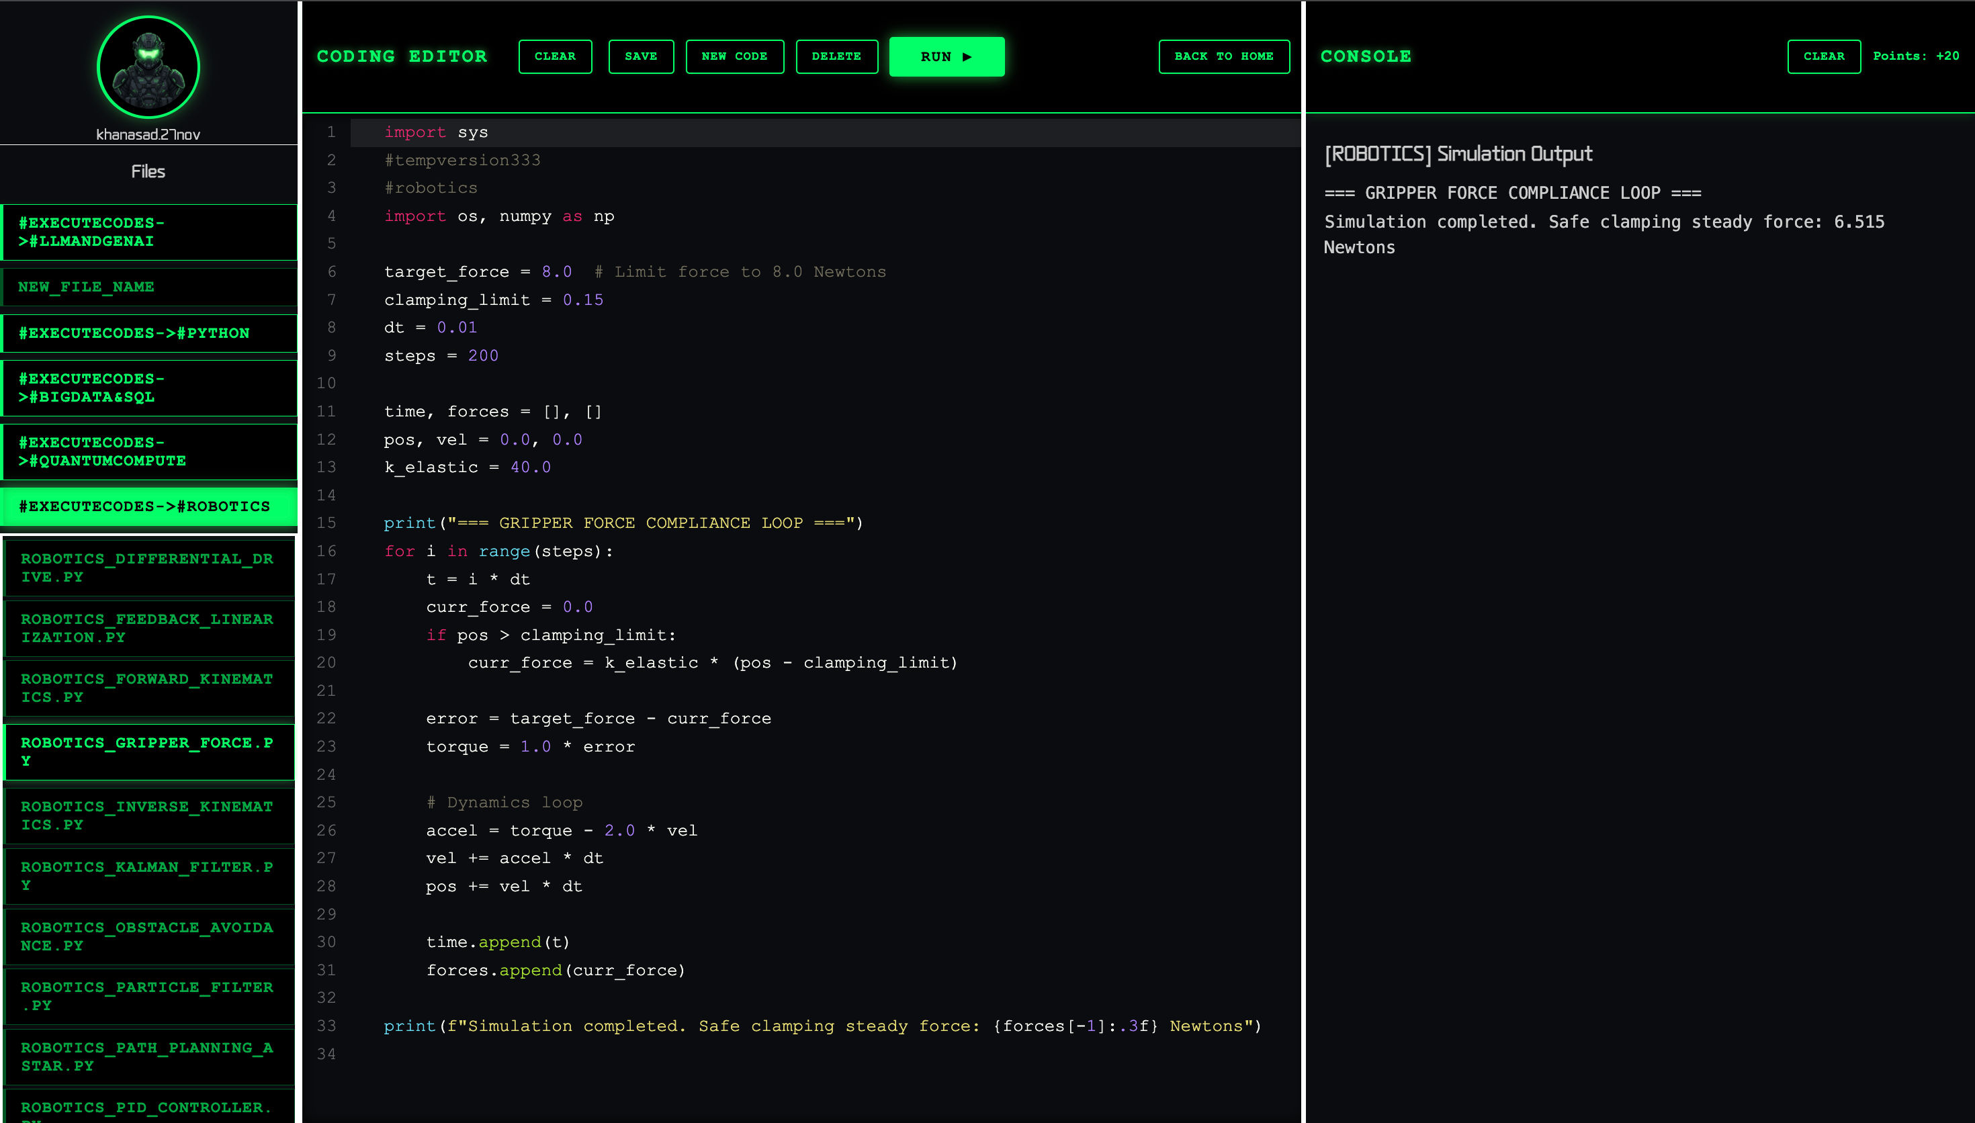Create a new file with NEW CODE
This screenshot has width=1975, height=1123.
tap(734, 56)
